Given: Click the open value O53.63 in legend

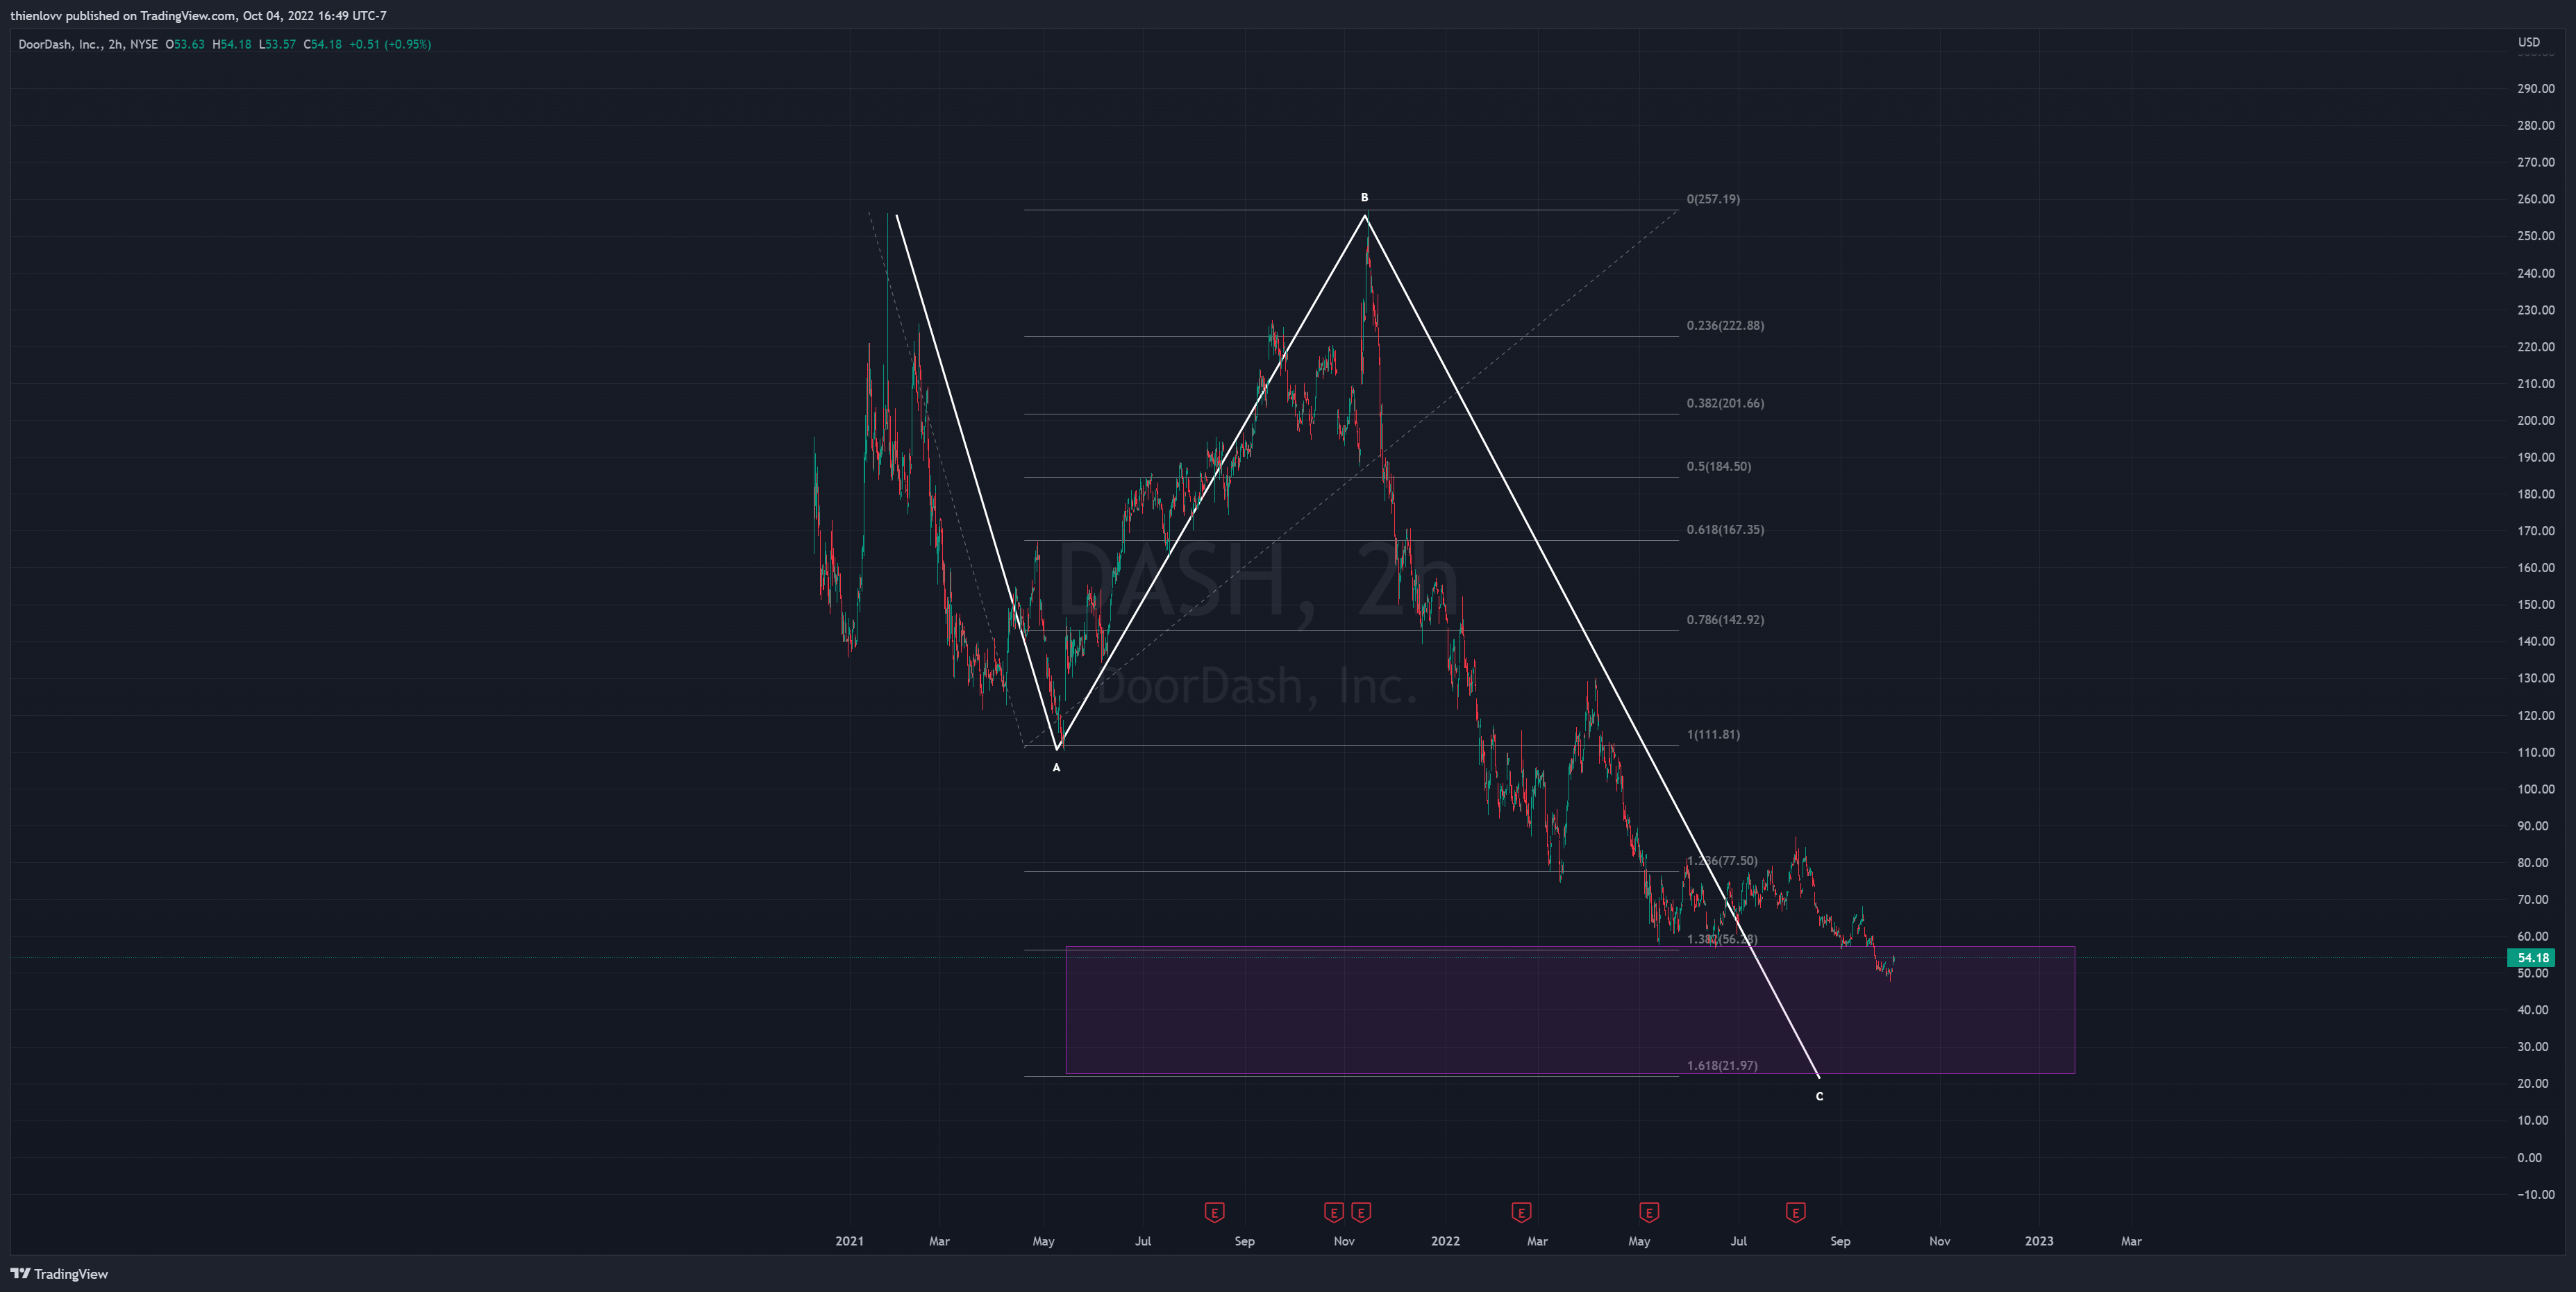Looking at the screenshot, I should coord(185,44).
